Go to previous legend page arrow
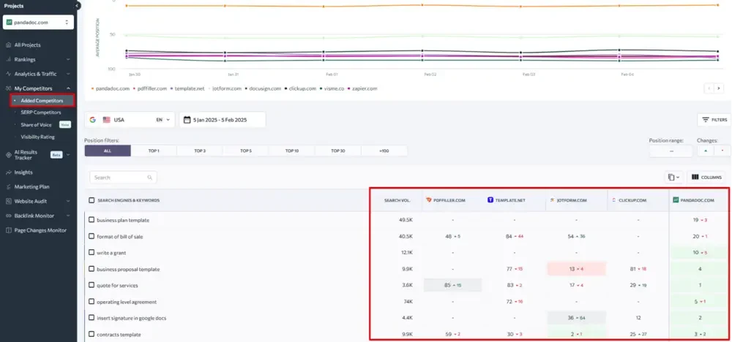732x342 pixels. tap(709, 88)
